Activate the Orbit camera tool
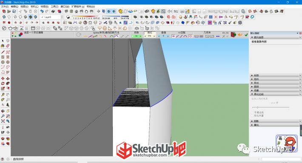Viewport: 302px width, 163px height. pos(3,111)
